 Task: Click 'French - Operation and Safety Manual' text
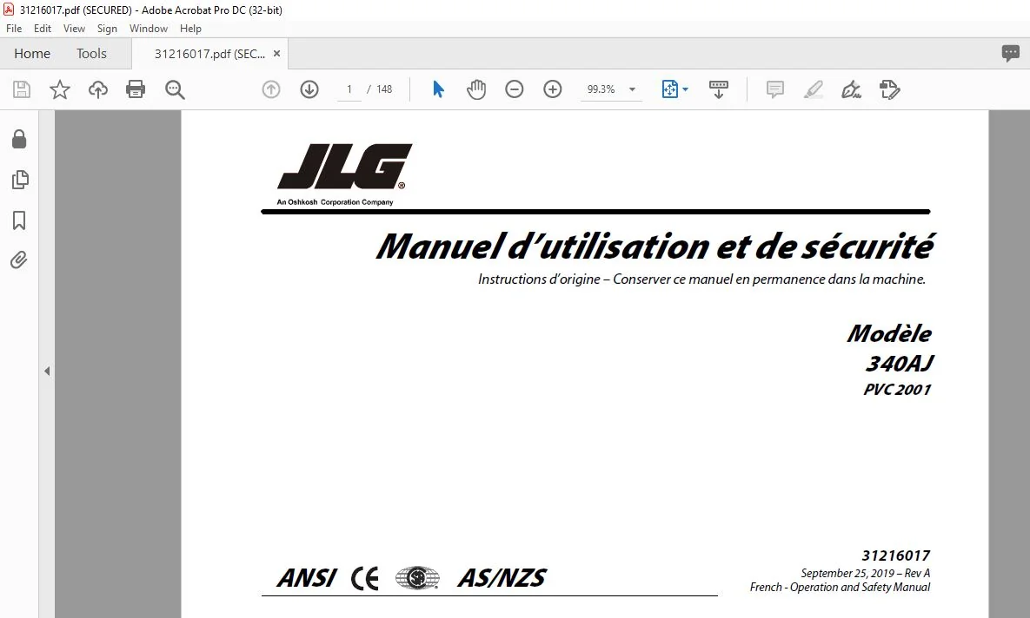841,587
